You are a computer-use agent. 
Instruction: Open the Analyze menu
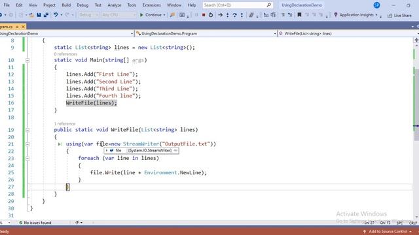(115, 5)
